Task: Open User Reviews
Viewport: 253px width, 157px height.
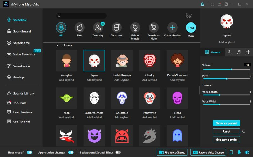Action: pyautogui.click(x=19, y=112)
